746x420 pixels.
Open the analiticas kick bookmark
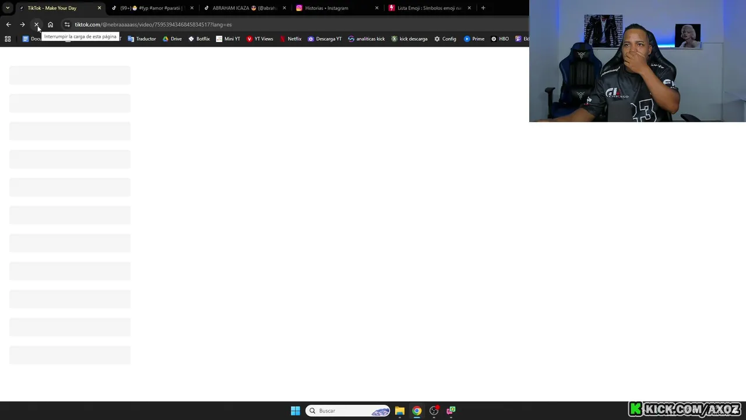click(x=367, y=39)
